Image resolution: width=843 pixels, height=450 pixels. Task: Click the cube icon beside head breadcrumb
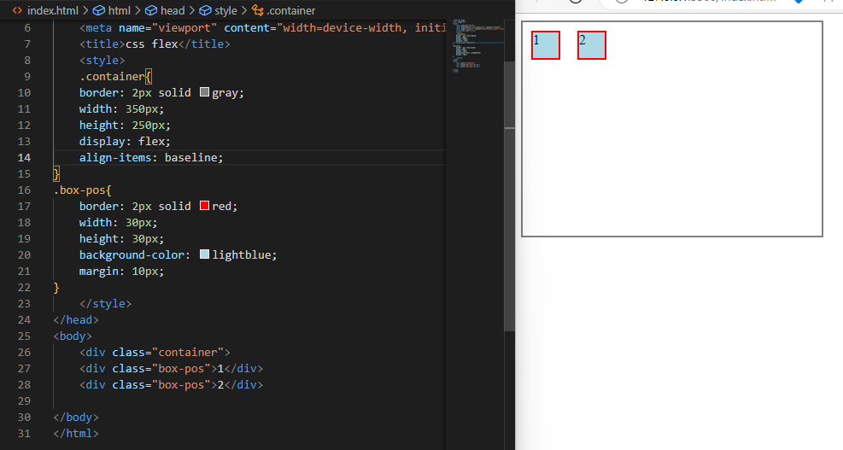(151, 10)
